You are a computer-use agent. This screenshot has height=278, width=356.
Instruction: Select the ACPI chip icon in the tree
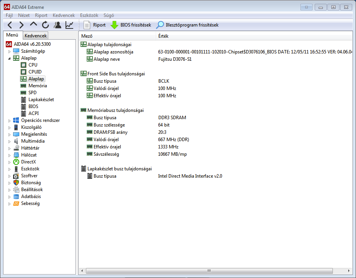[24, 113]
